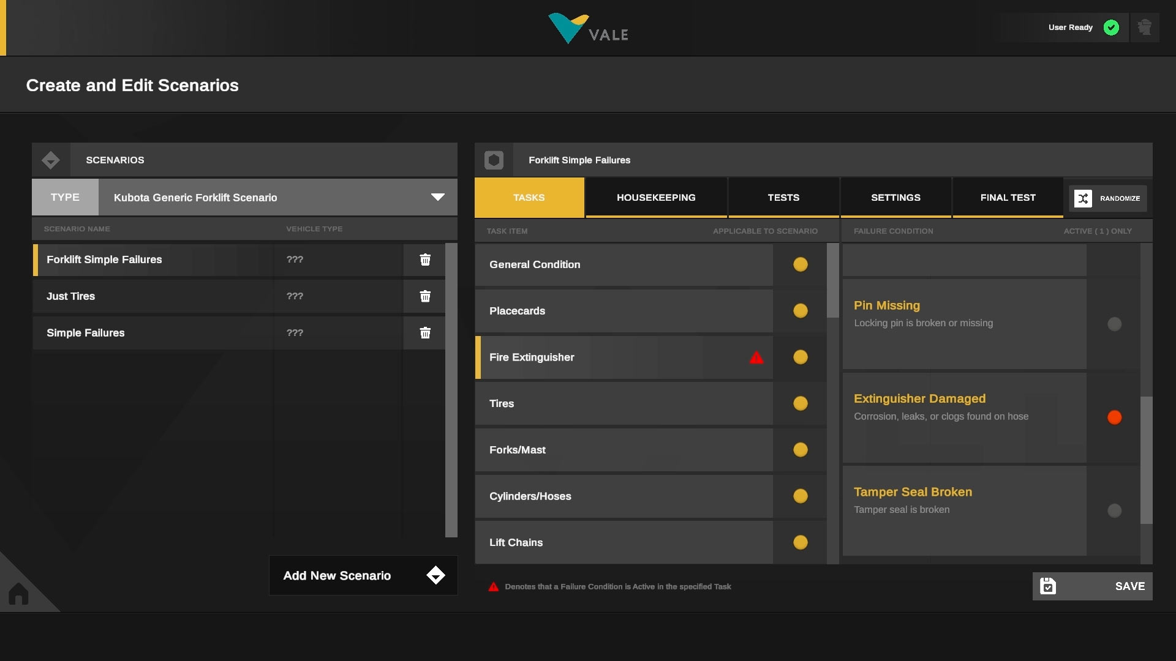Viewport: 1176px width, 661px height.
Task: Open the Final Test tab
Action: [1008, 198]
